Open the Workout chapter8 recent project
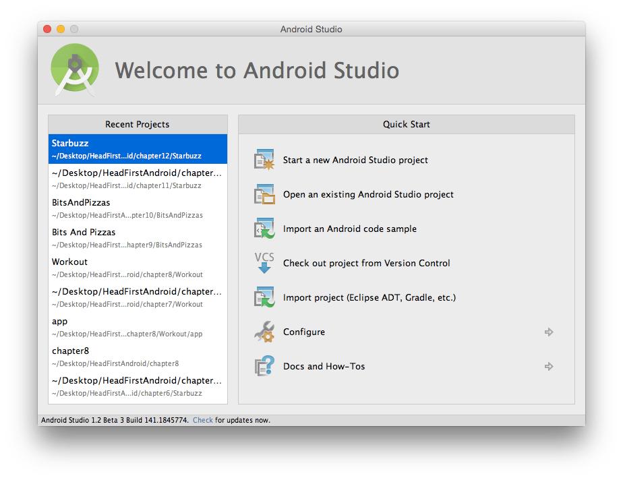The height and width of the screenshot is (480, 623). point(138,268)
